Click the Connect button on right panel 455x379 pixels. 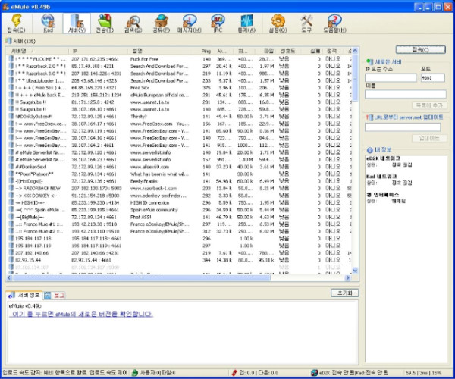point(420,49)
